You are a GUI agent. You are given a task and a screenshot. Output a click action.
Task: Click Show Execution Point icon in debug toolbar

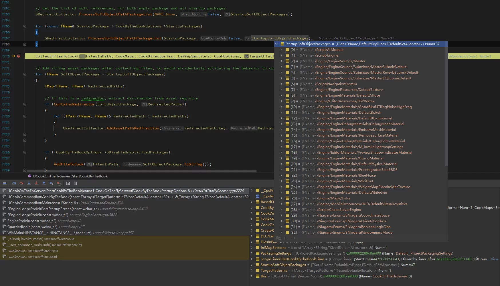[x=5, y=183]
